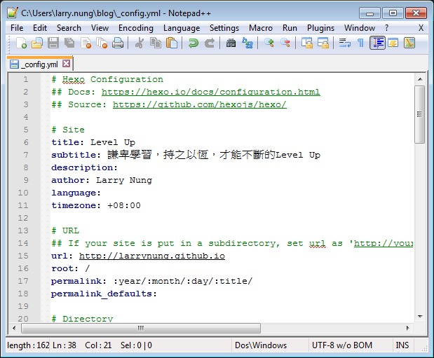Click the Notepad++ title bar icon

point(13,13)
